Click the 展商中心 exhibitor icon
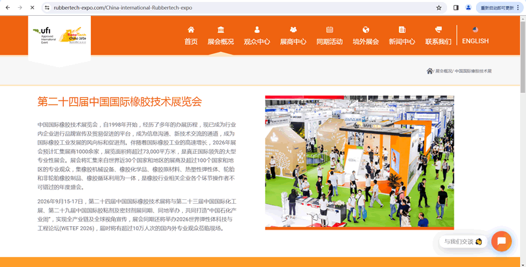526x267 pixels. click(293, 30)
